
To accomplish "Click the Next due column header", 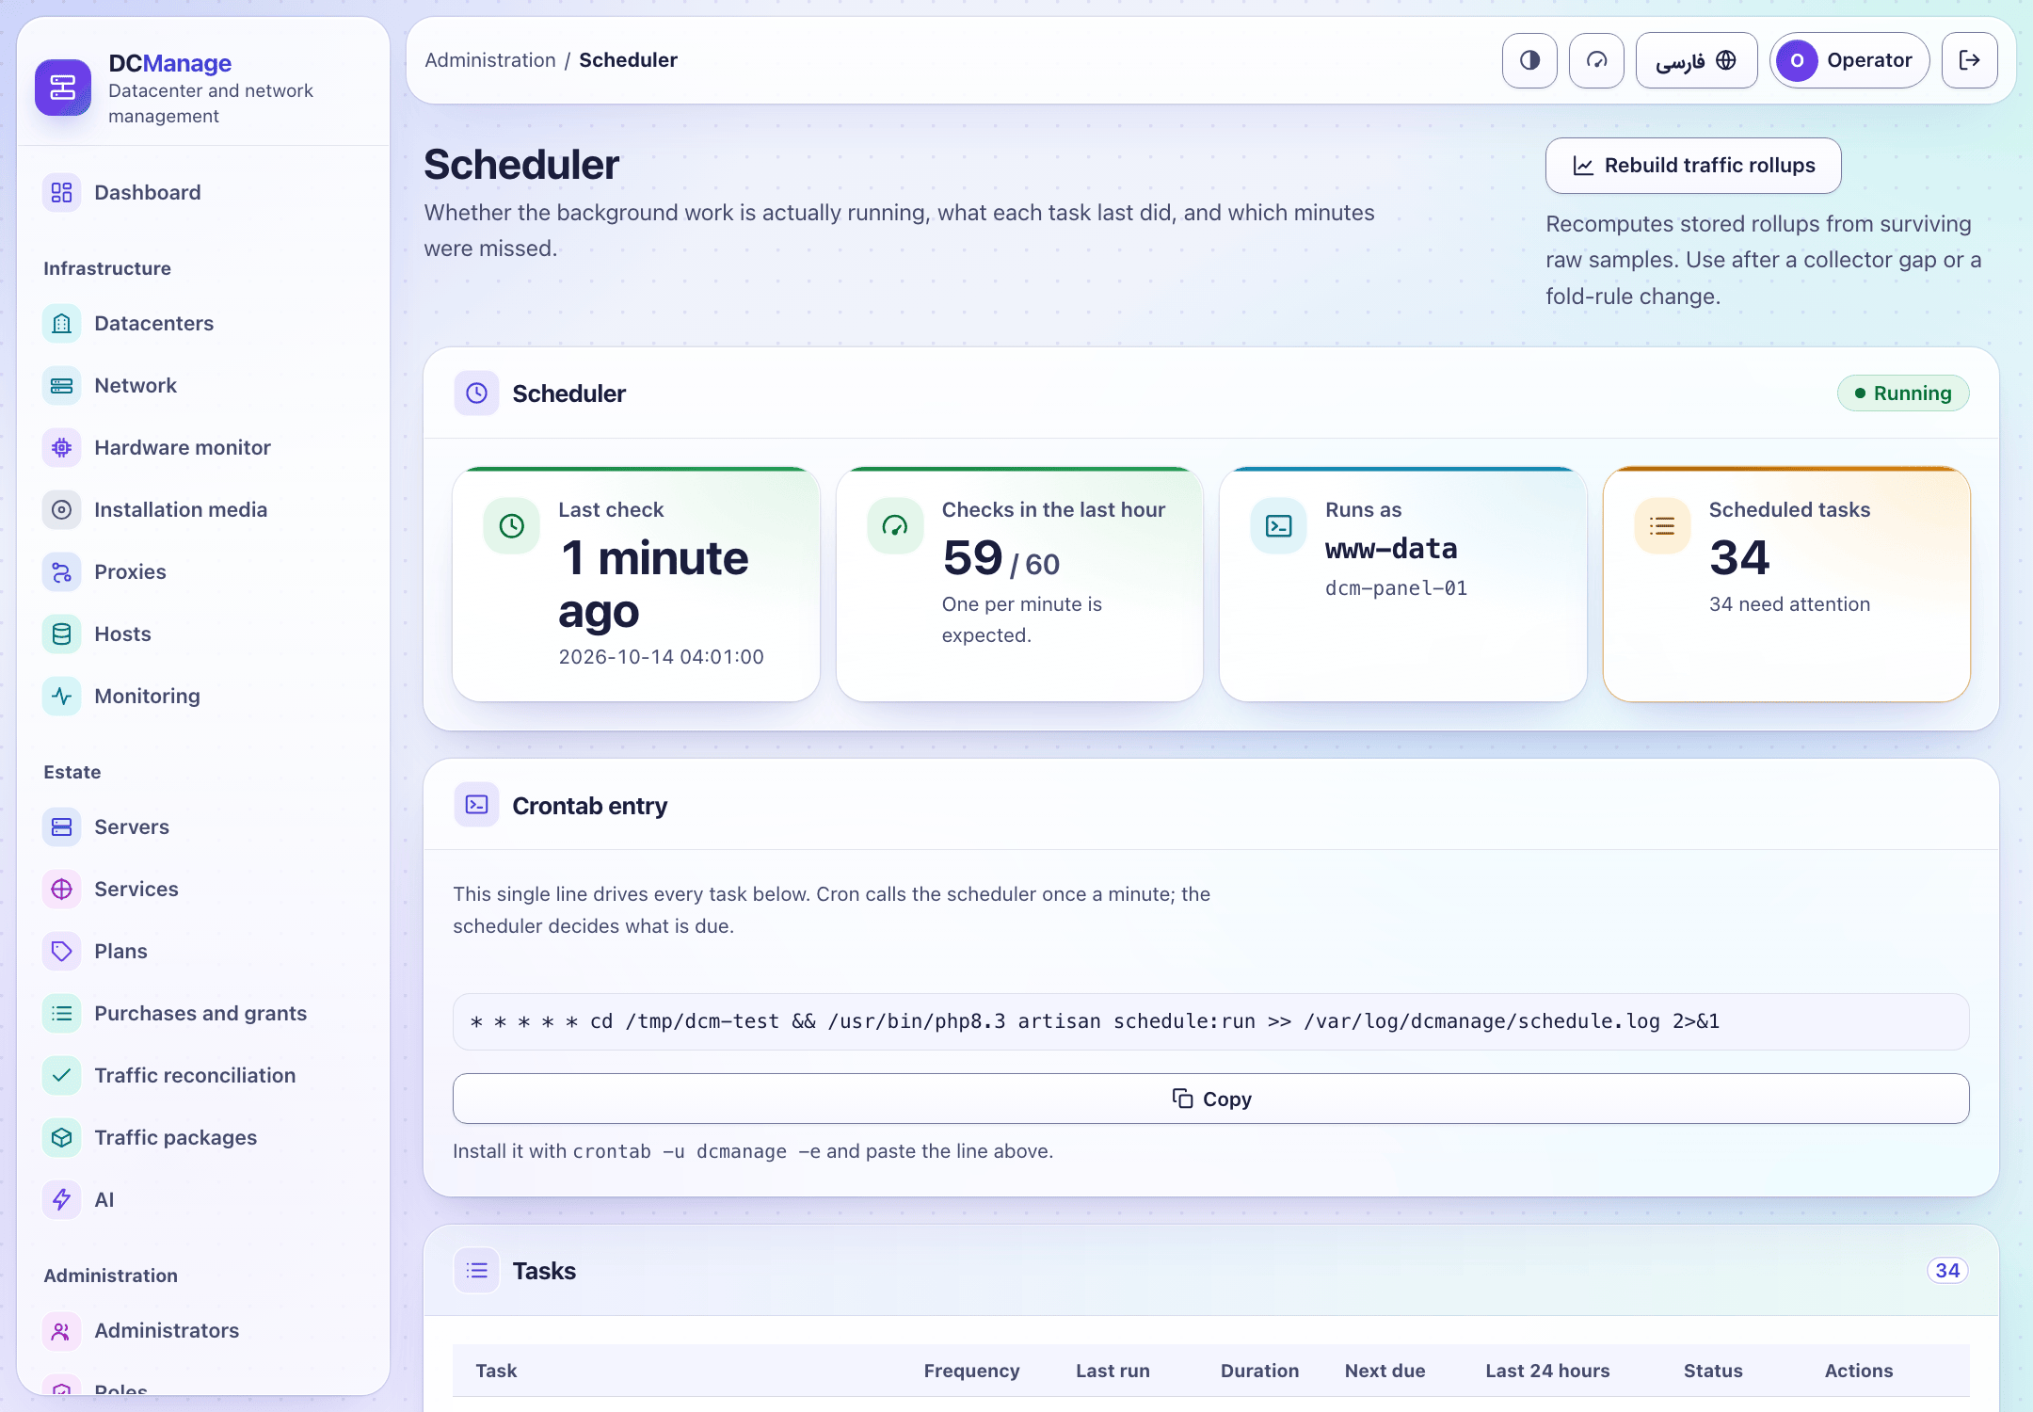I will coord(1385,1371).
